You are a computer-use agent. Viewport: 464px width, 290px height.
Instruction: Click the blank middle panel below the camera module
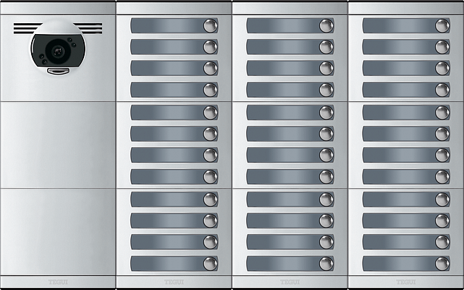58,145
